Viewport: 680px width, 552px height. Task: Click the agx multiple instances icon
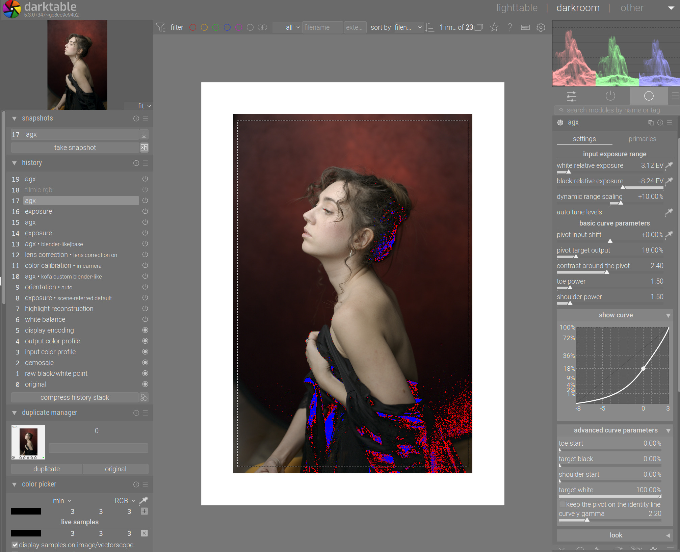[x=651, y=123]
